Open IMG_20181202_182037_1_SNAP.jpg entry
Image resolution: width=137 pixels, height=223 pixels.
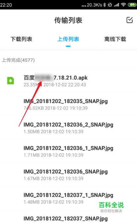tap(68, 198)
